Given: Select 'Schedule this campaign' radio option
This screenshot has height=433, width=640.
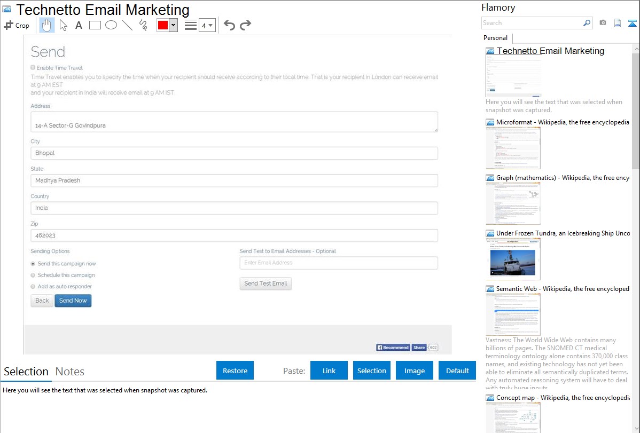Looking at the screenshot, I should (x=33, y=275).
